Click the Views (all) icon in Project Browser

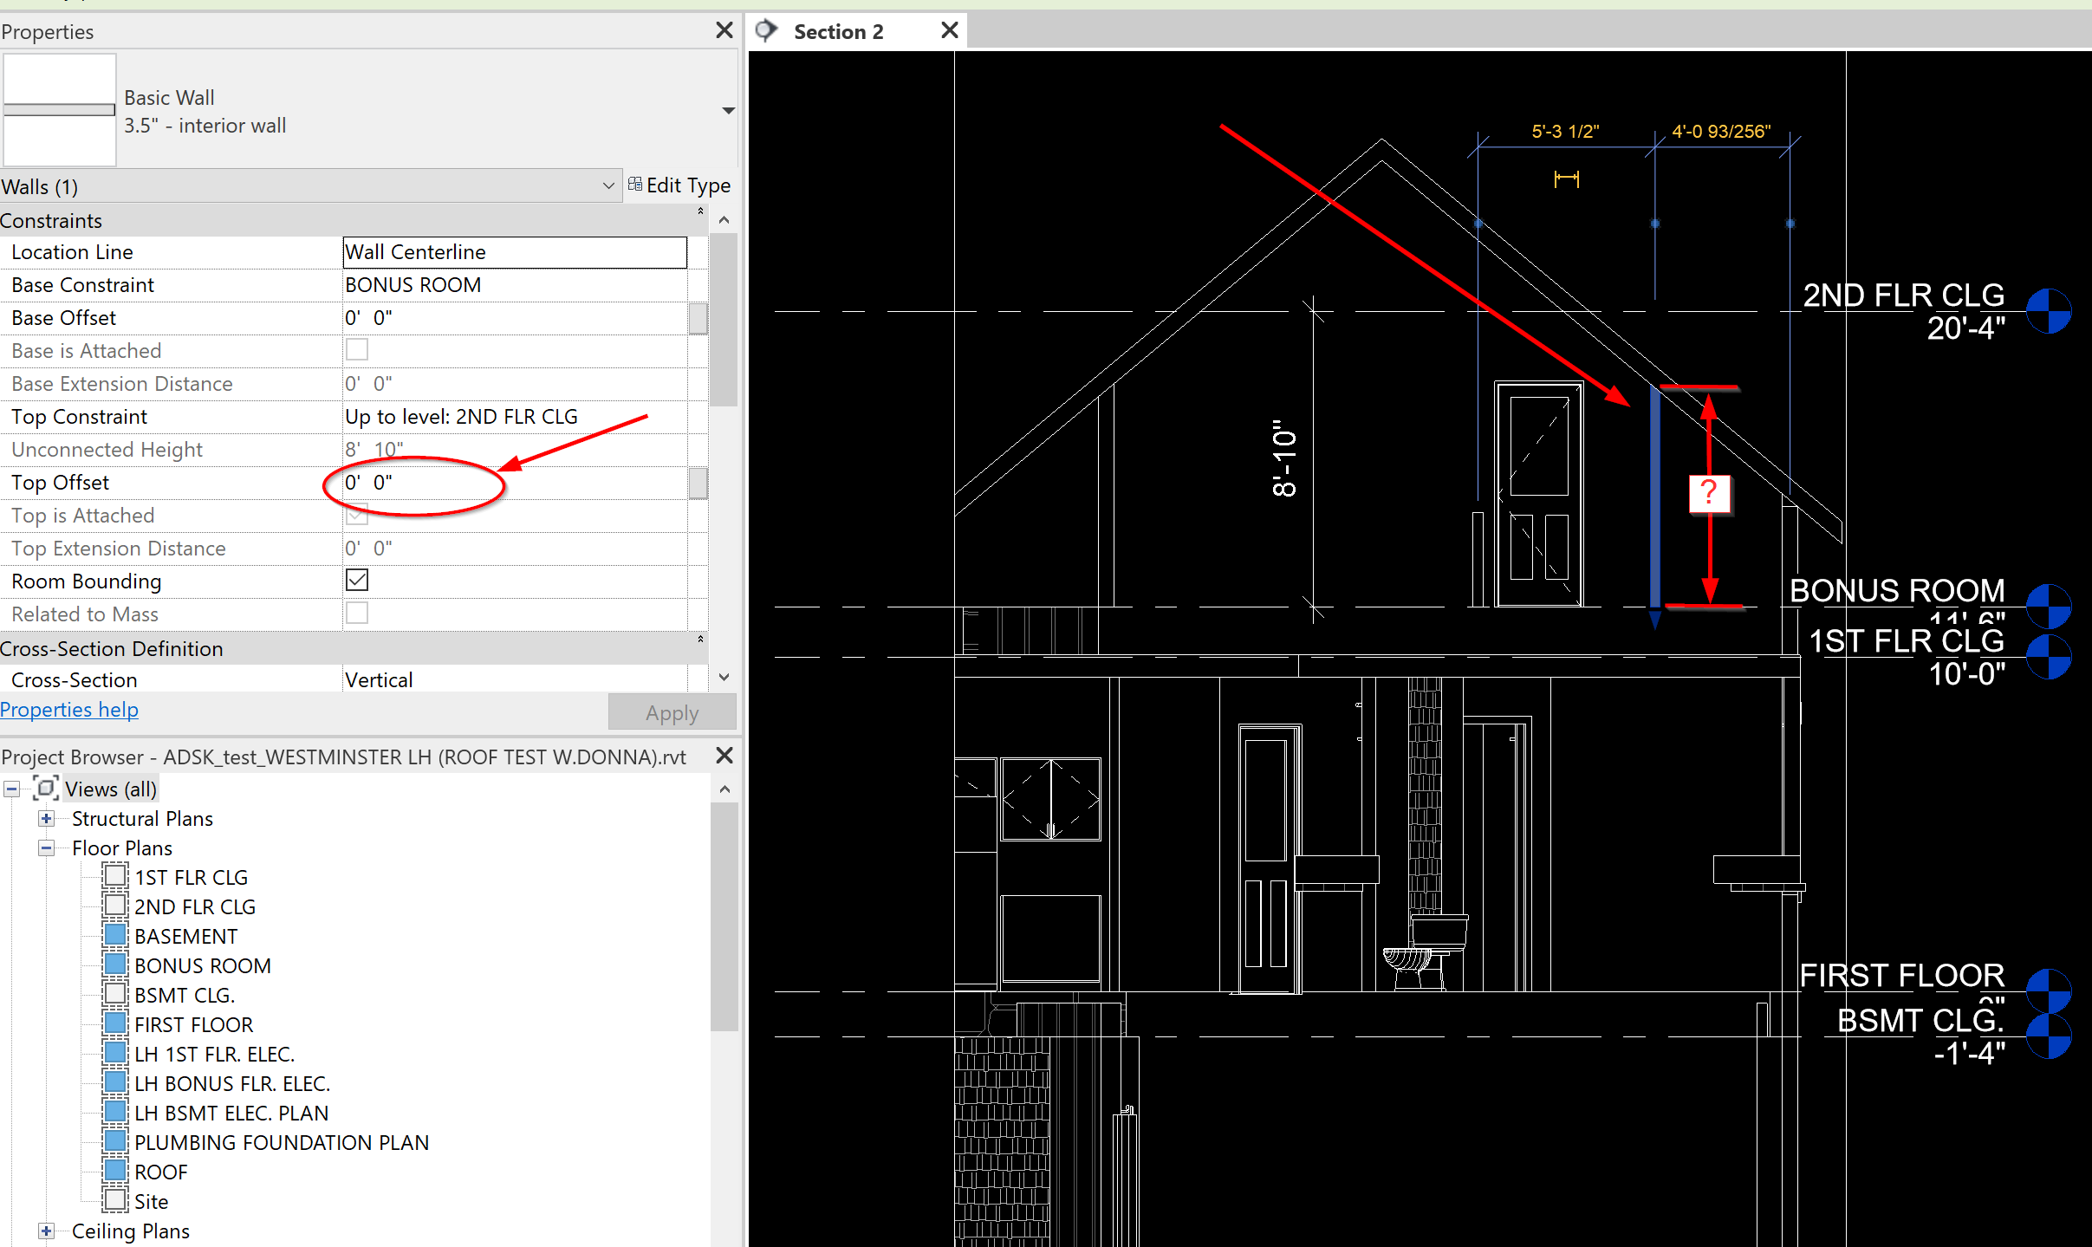click(48, 788)
